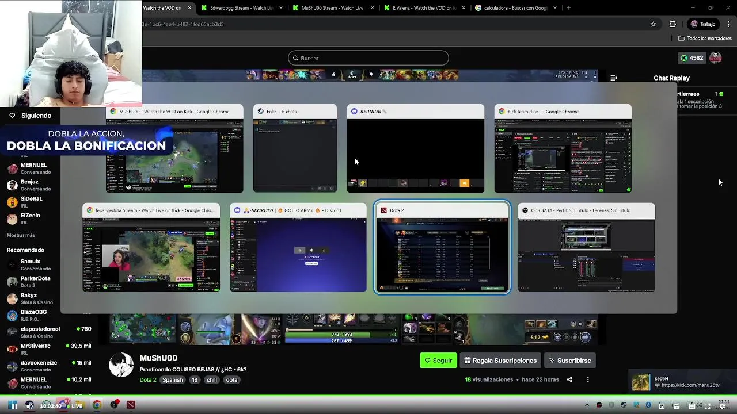This screenshot has width=737, height=414.
Task: Open the Edwardogg Stream browser tab
Action: pyautogui.click(x=241, y=8)
